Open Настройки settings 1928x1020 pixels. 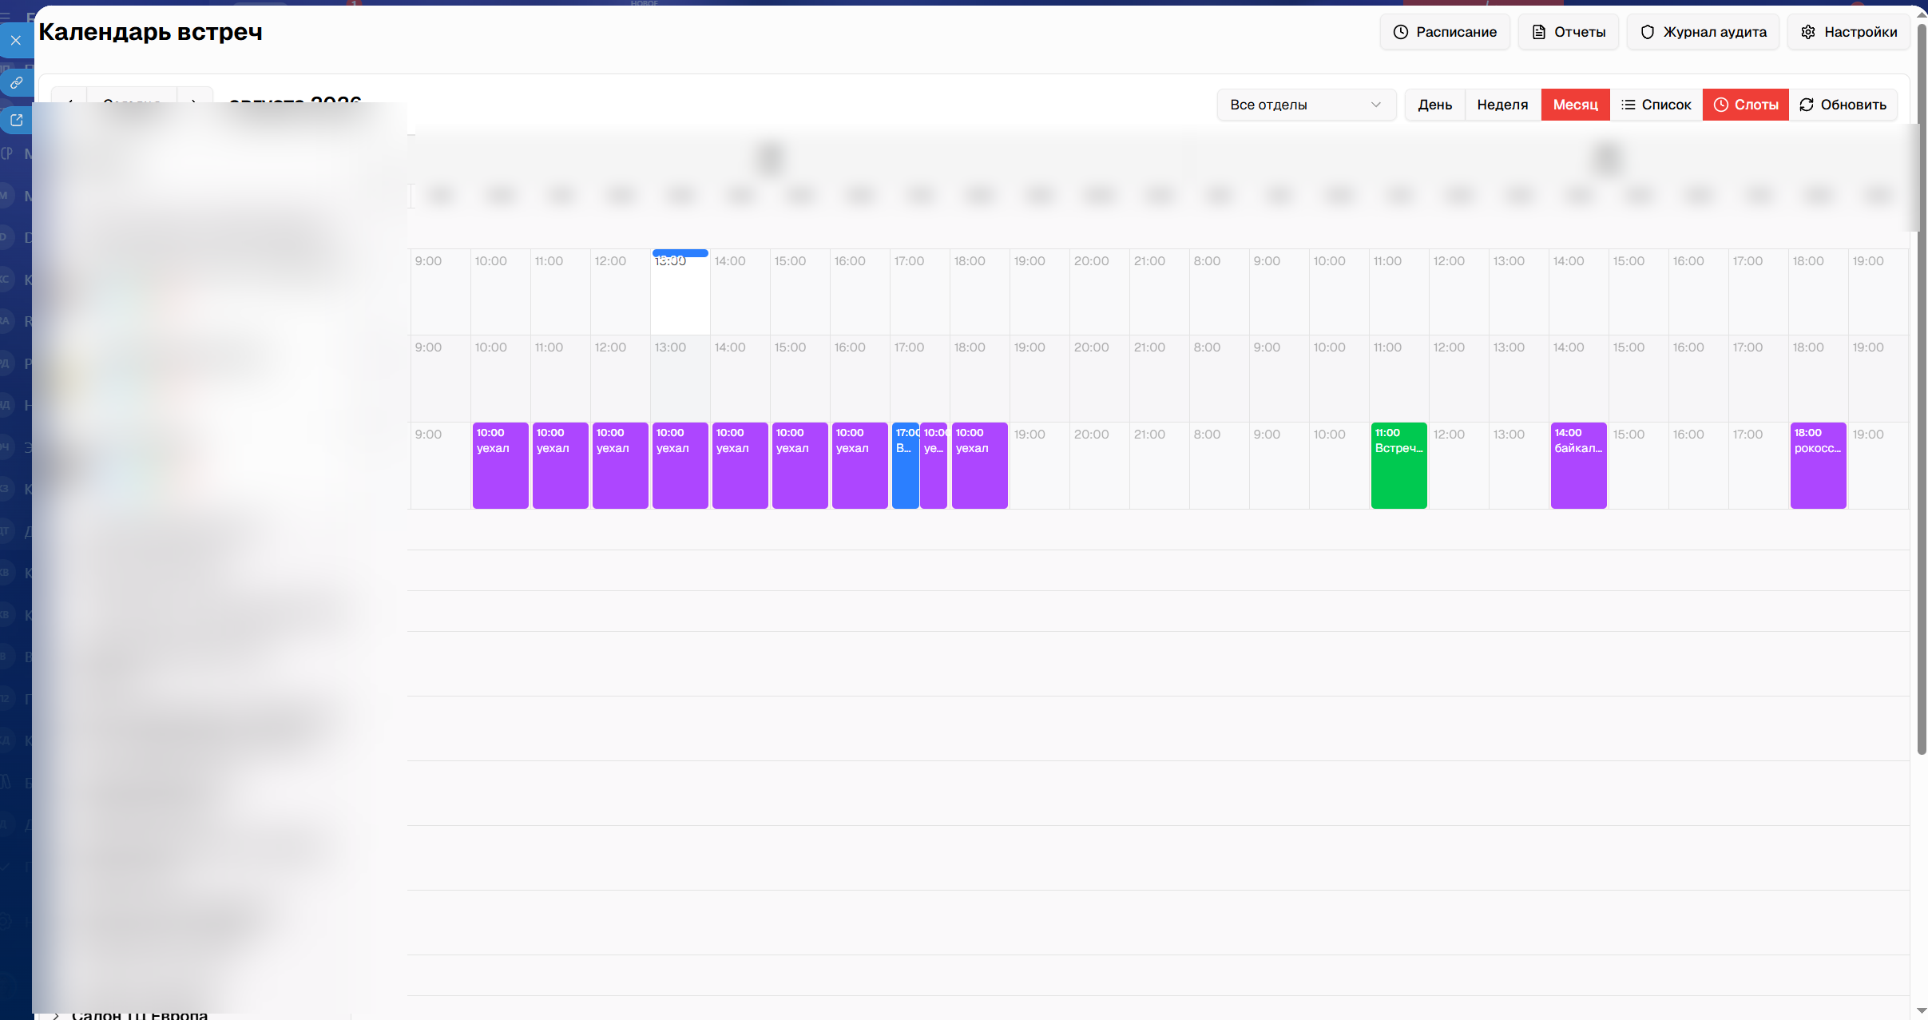[x=1849, y=32]
